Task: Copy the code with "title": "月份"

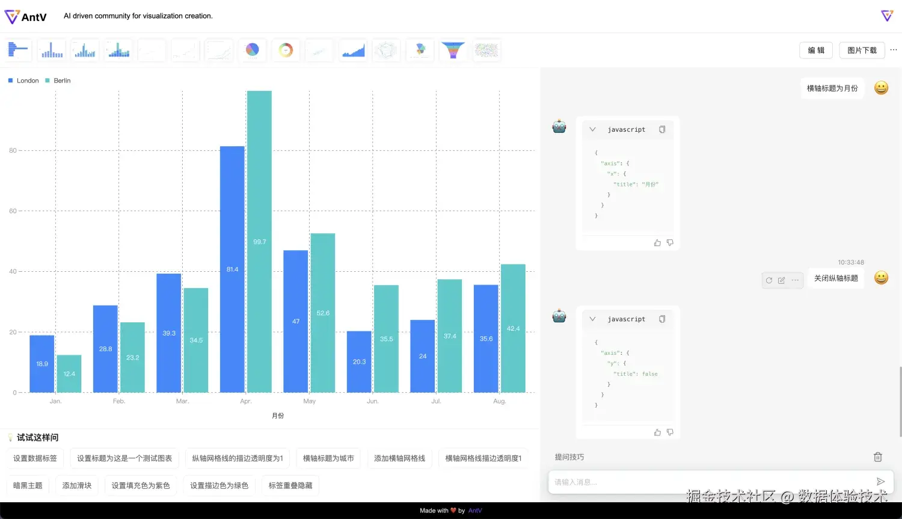Action: (x=662, y=129)
